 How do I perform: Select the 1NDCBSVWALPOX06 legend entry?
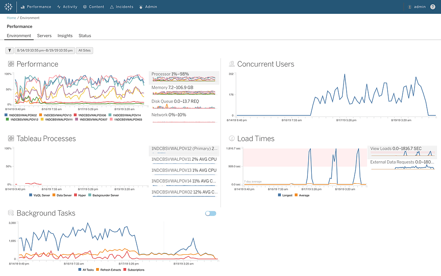tap(90, 115)
